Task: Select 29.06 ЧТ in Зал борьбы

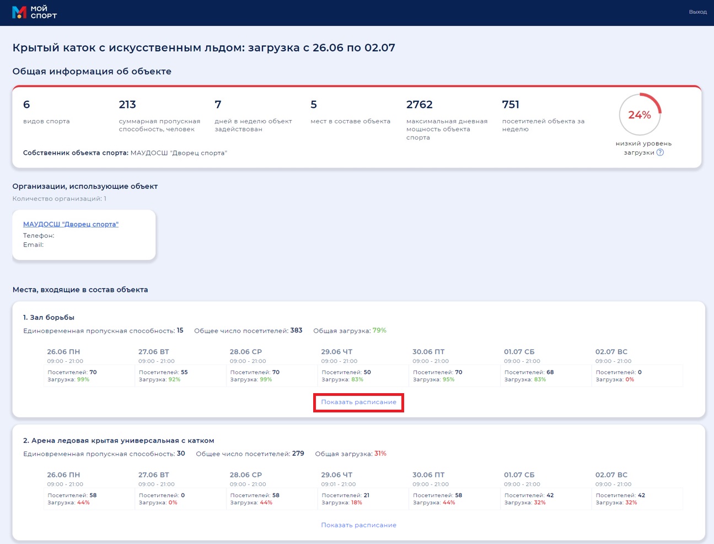Action: 336,352
